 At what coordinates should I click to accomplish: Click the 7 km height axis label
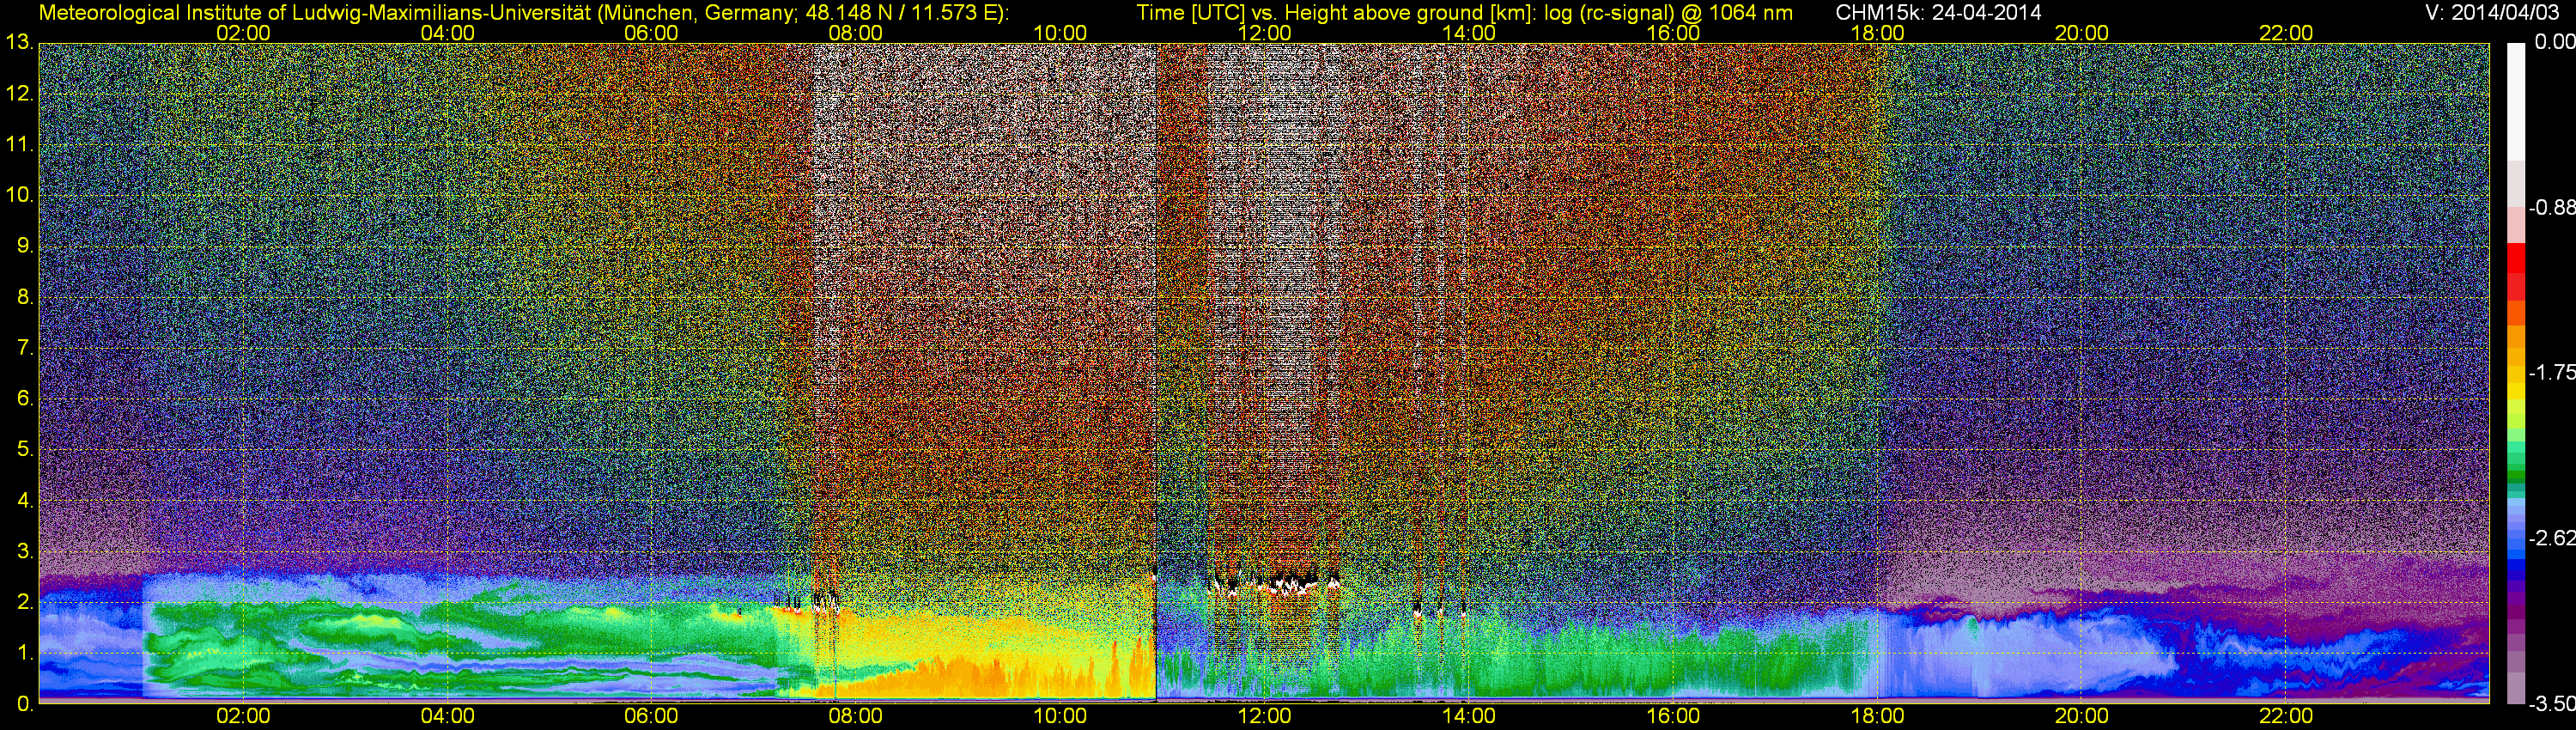[25, 348]
